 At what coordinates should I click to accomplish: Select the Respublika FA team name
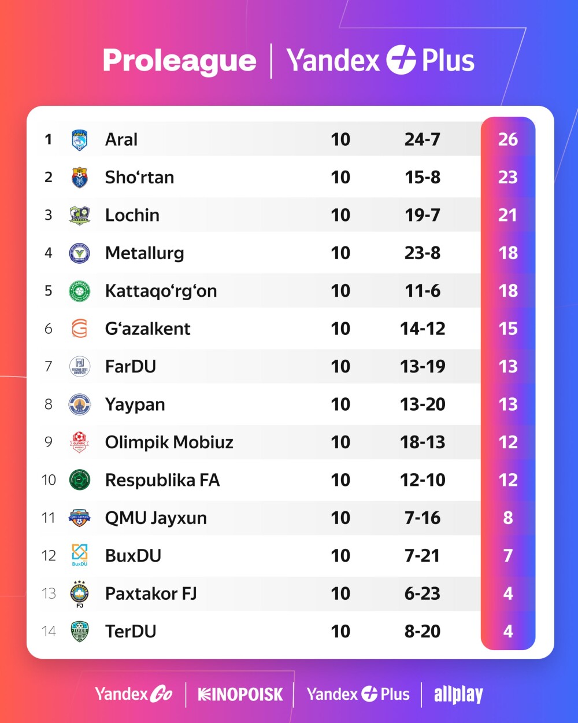coord(162,480)
